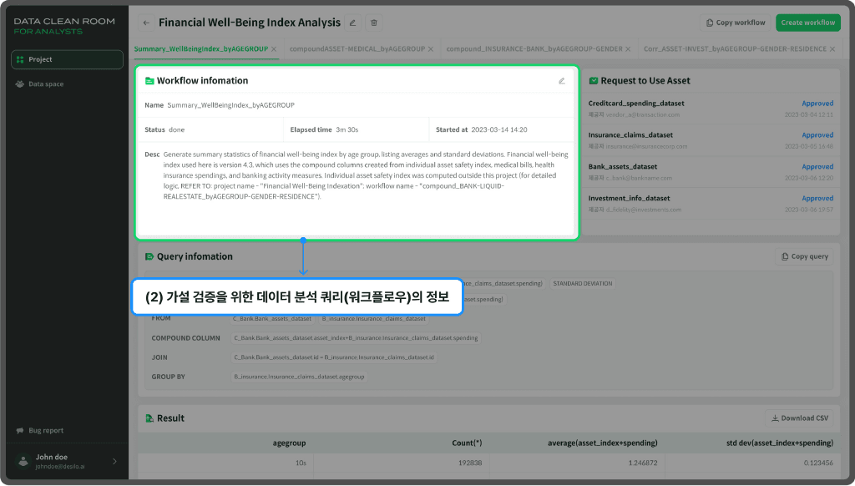Close the Corr_ASSET-INVEST tab

[x=832, y=49]
